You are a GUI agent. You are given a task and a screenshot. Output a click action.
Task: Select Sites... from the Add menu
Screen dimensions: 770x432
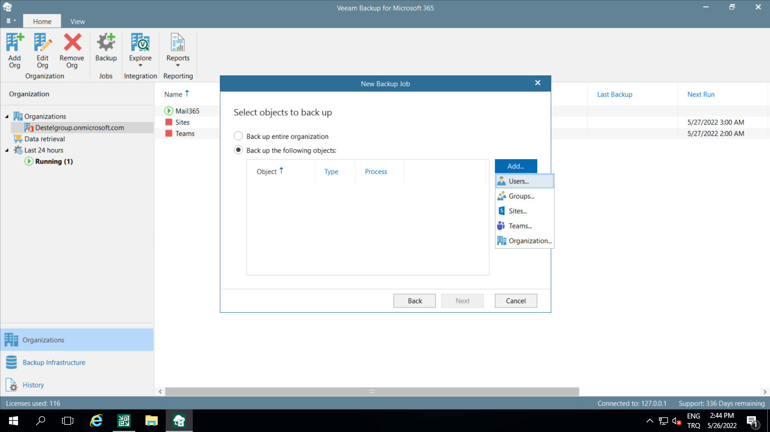click(524, 211)
